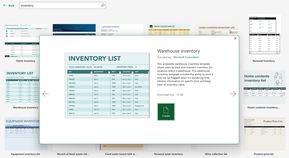The width and height of the screenshot is (289, 158).
Task: Select the Product price list thumbnail
Action: pyautogui.click(x=264, y=134)
